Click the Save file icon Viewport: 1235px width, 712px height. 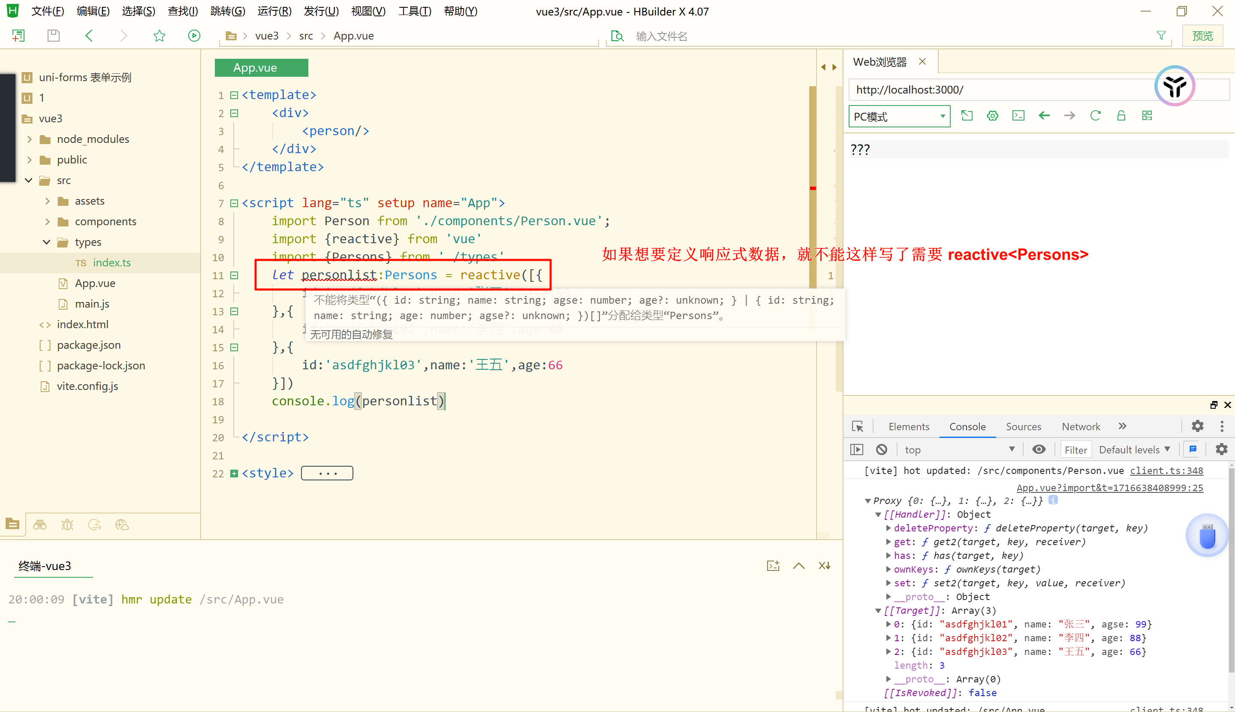pos(53,36)
